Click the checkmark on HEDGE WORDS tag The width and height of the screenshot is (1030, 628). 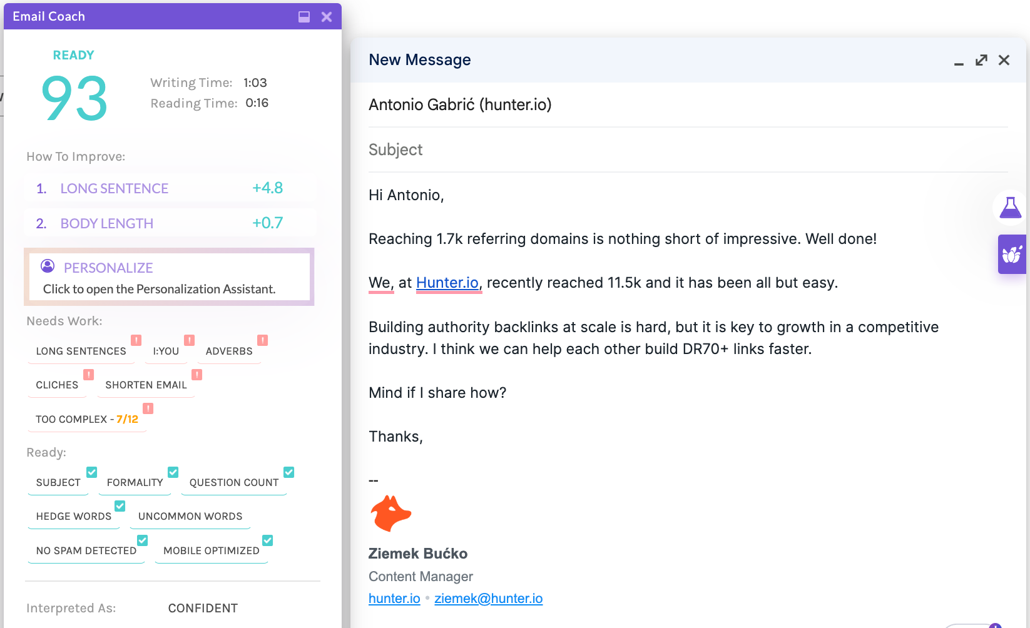120,506
